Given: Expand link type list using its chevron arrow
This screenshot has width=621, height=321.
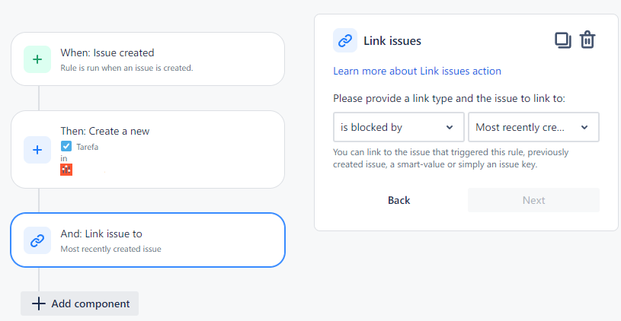Looking at the screenshot, I should [450, 127].
